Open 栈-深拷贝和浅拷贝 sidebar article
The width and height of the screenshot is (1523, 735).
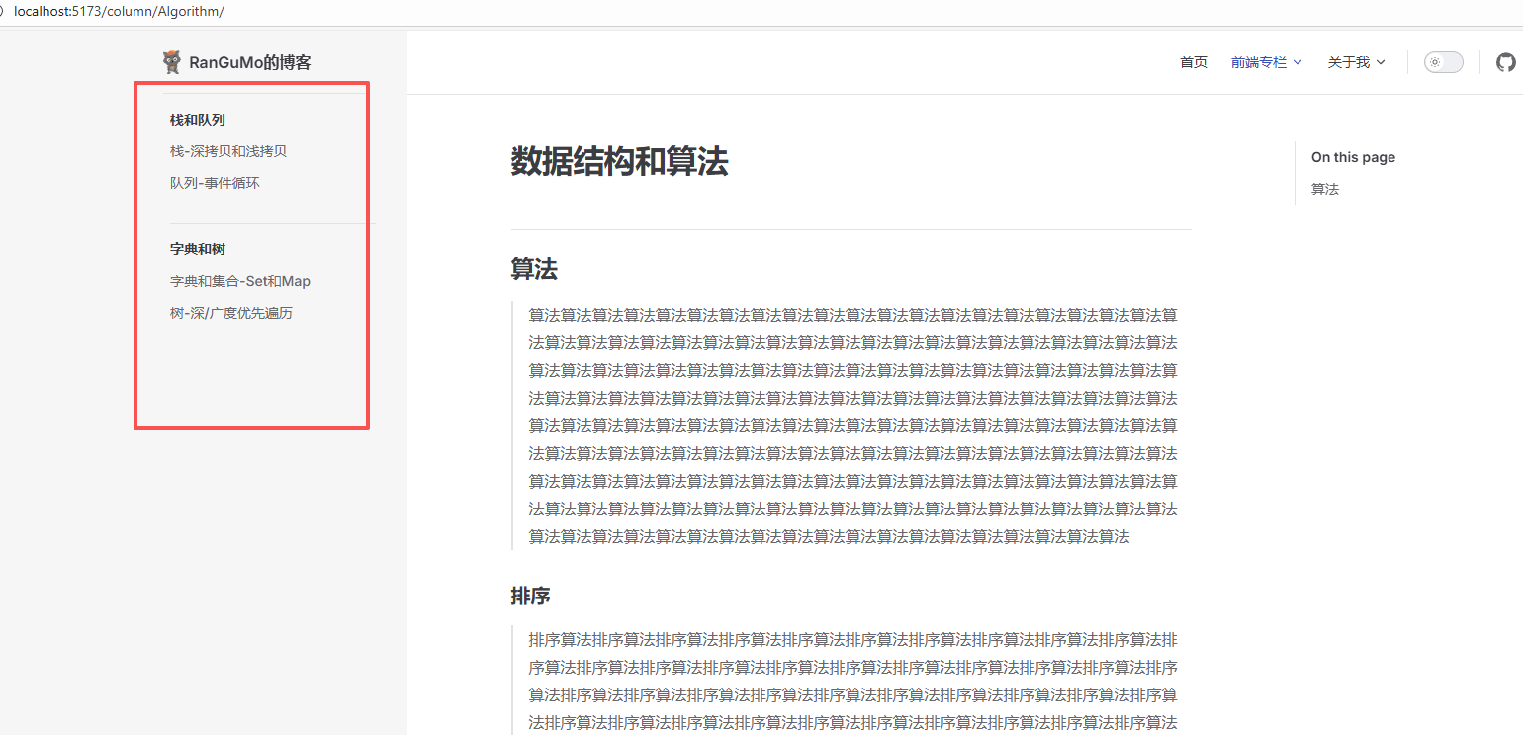(228, 151)
